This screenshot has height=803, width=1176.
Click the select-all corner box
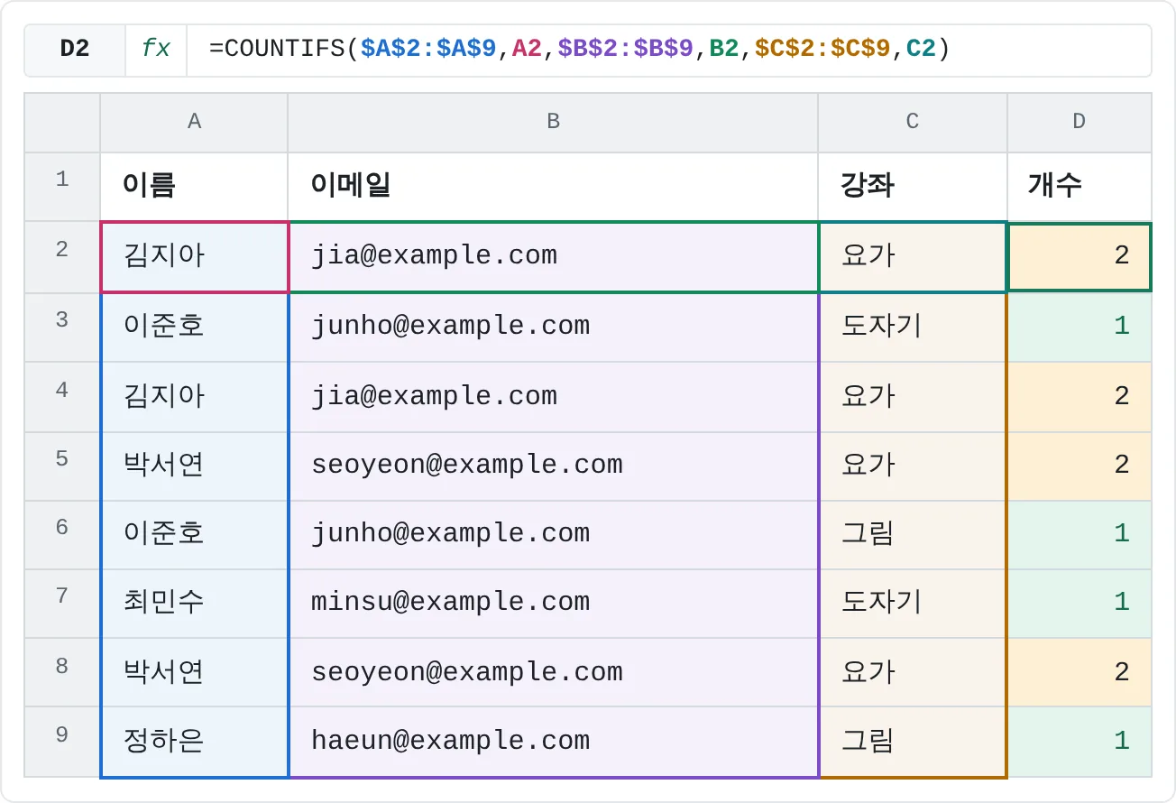pyautogui.click(x=62, y=122)
